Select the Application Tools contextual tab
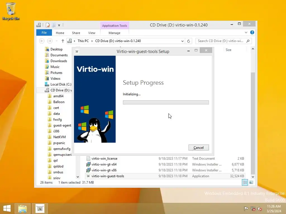This screenshot has width=286, height=214. pos(115,26)
